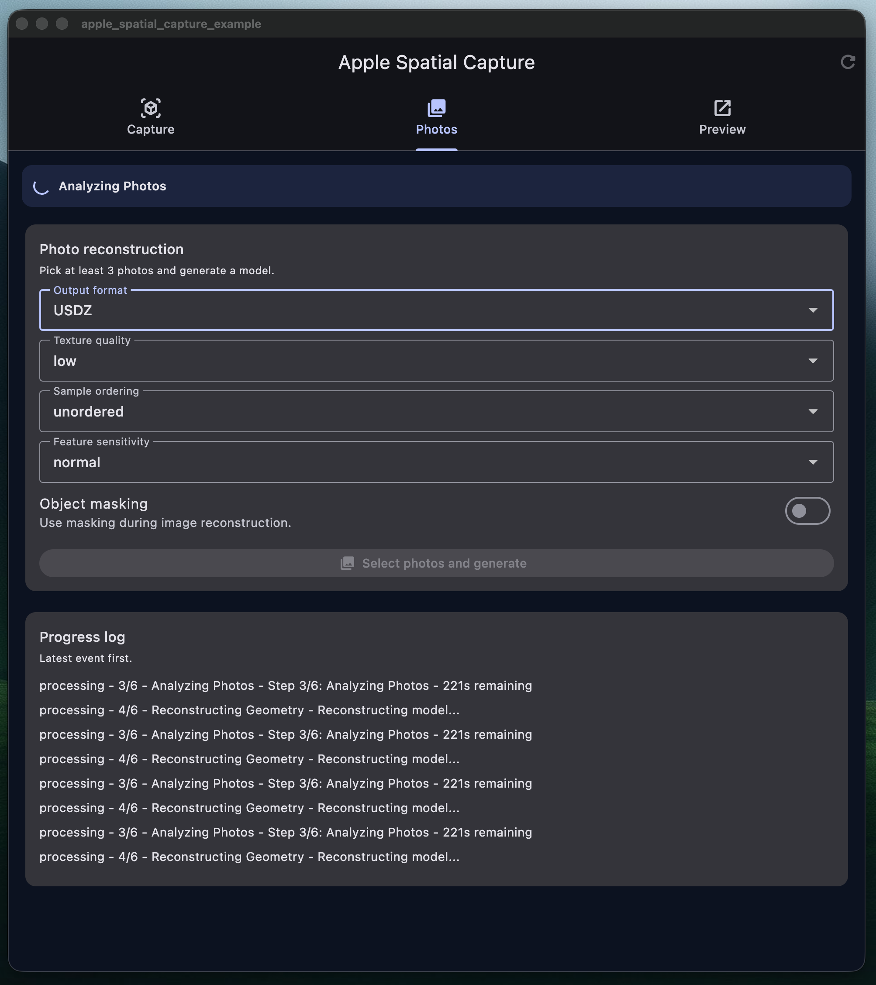The image size is (876, 985).
Task: Click the Analyzing Photos status banner text
Action: coord(112,186)
